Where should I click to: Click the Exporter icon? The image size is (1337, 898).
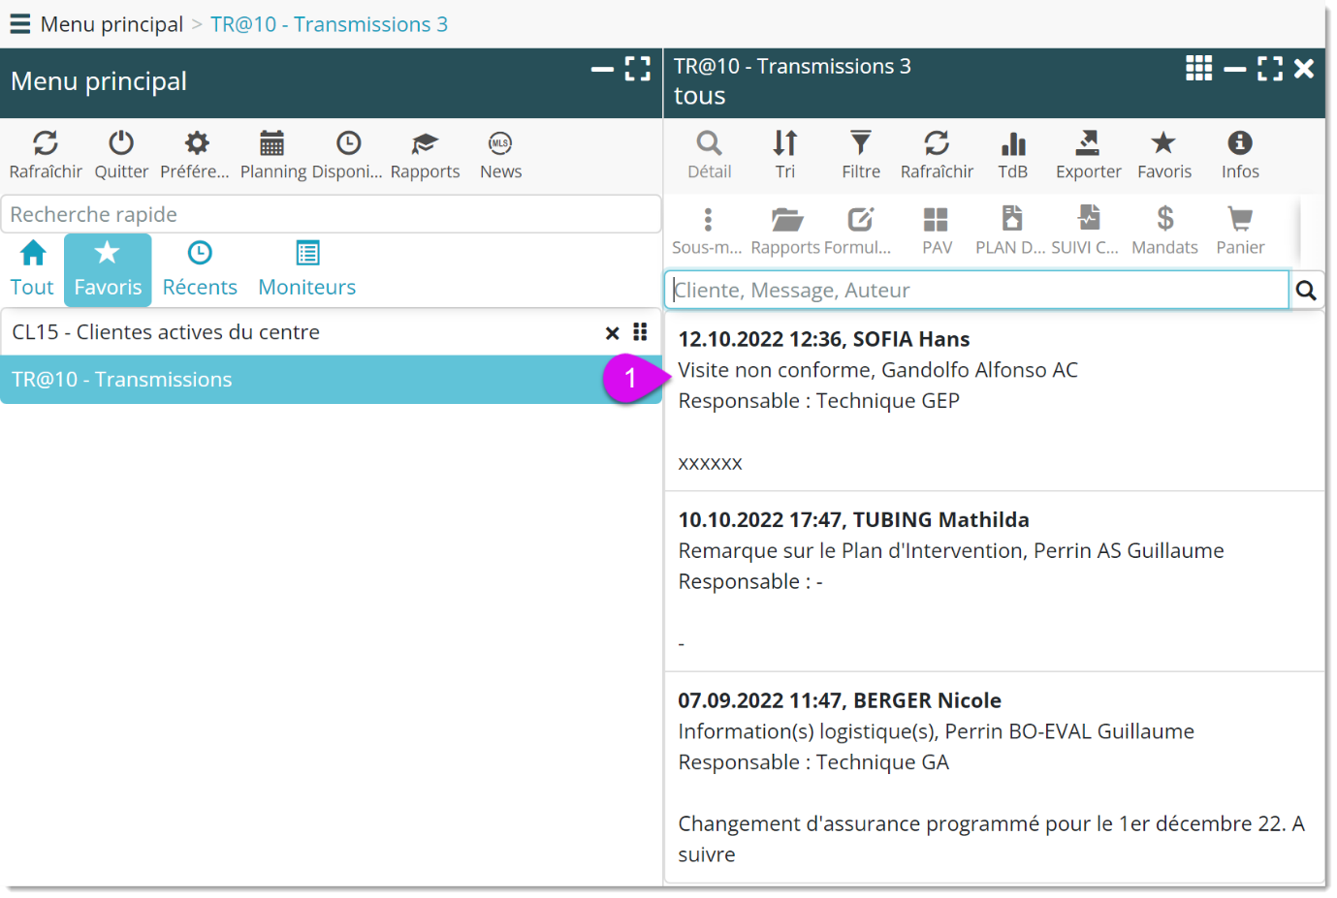click(x=1088, y=144)
